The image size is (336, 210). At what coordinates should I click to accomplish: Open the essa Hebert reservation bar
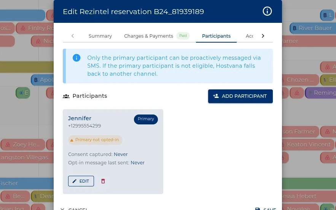309,196
